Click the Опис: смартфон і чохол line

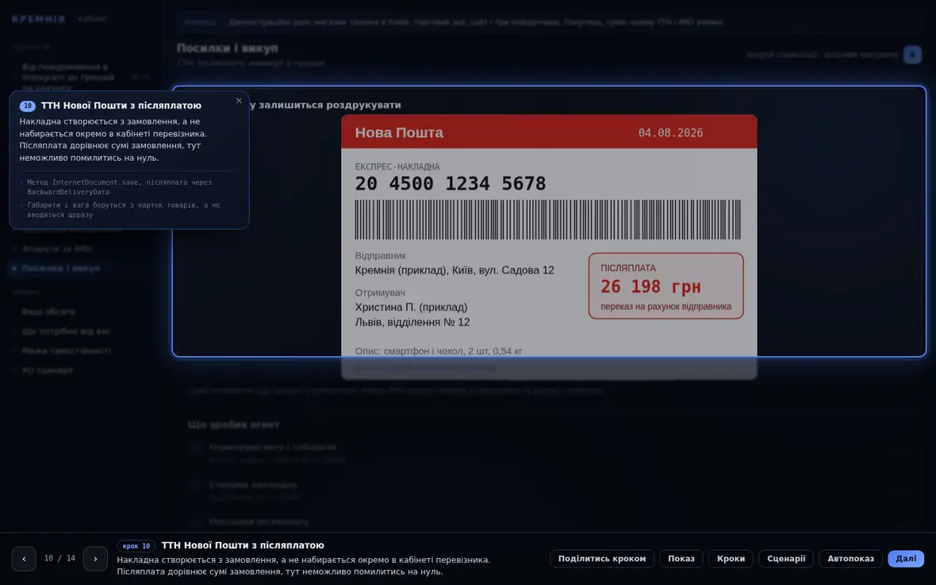438,351
